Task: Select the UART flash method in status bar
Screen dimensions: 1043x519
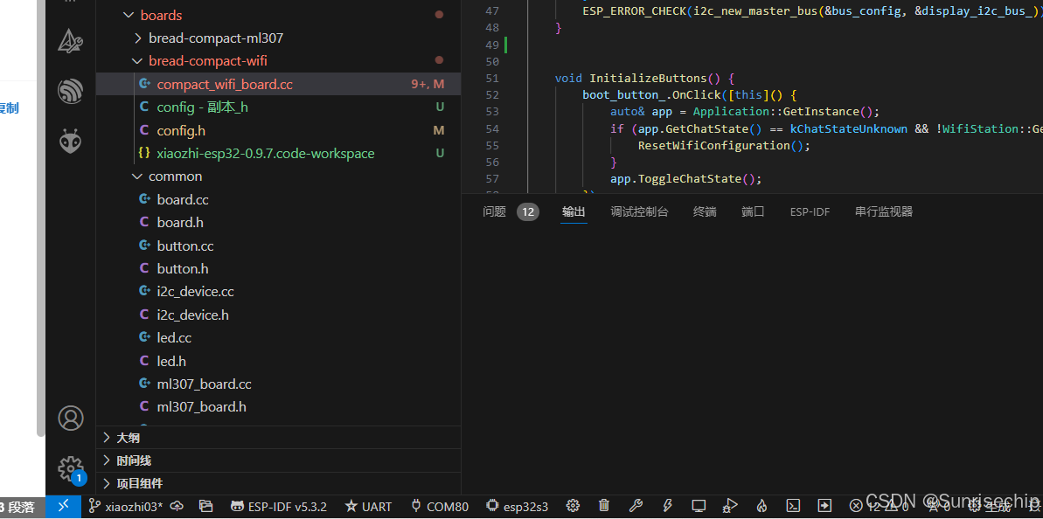Action: (369, 507)
